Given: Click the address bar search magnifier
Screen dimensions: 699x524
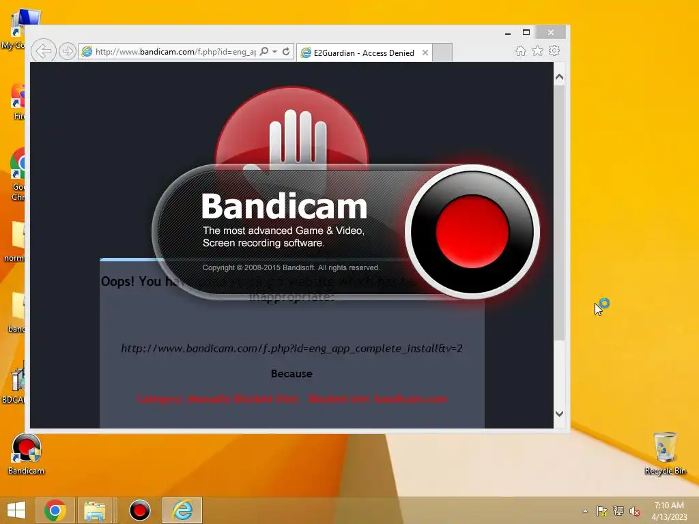Looking at the screenshot, I should [x=264, y=52].
